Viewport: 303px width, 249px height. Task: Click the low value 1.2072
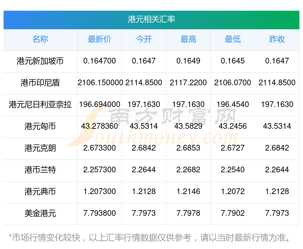(x=233, y=192)
